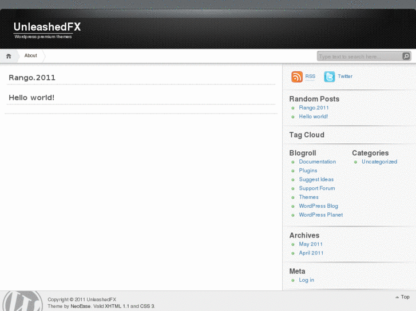Select the Tag Cloud heading
The image size is (416, 311).
307,135
